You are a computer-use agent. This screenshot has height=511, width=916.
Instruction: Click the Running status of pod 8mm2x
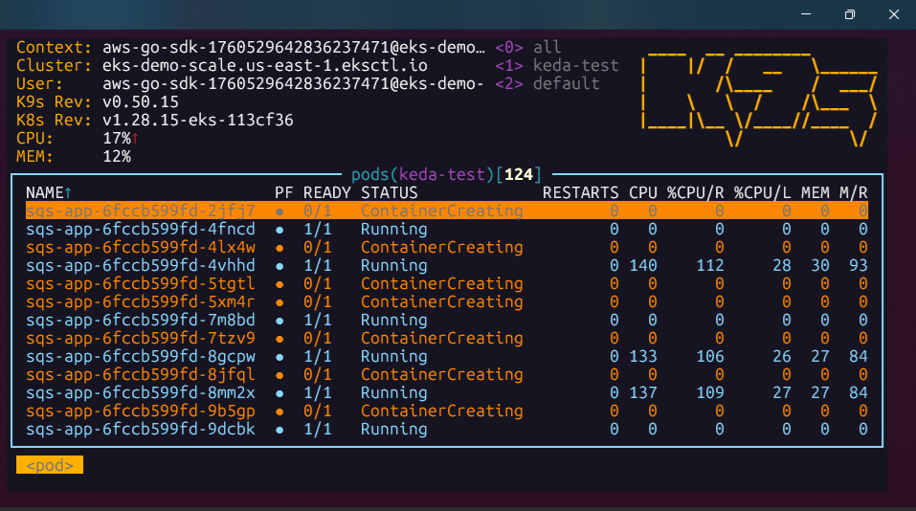tap(393, 393)
